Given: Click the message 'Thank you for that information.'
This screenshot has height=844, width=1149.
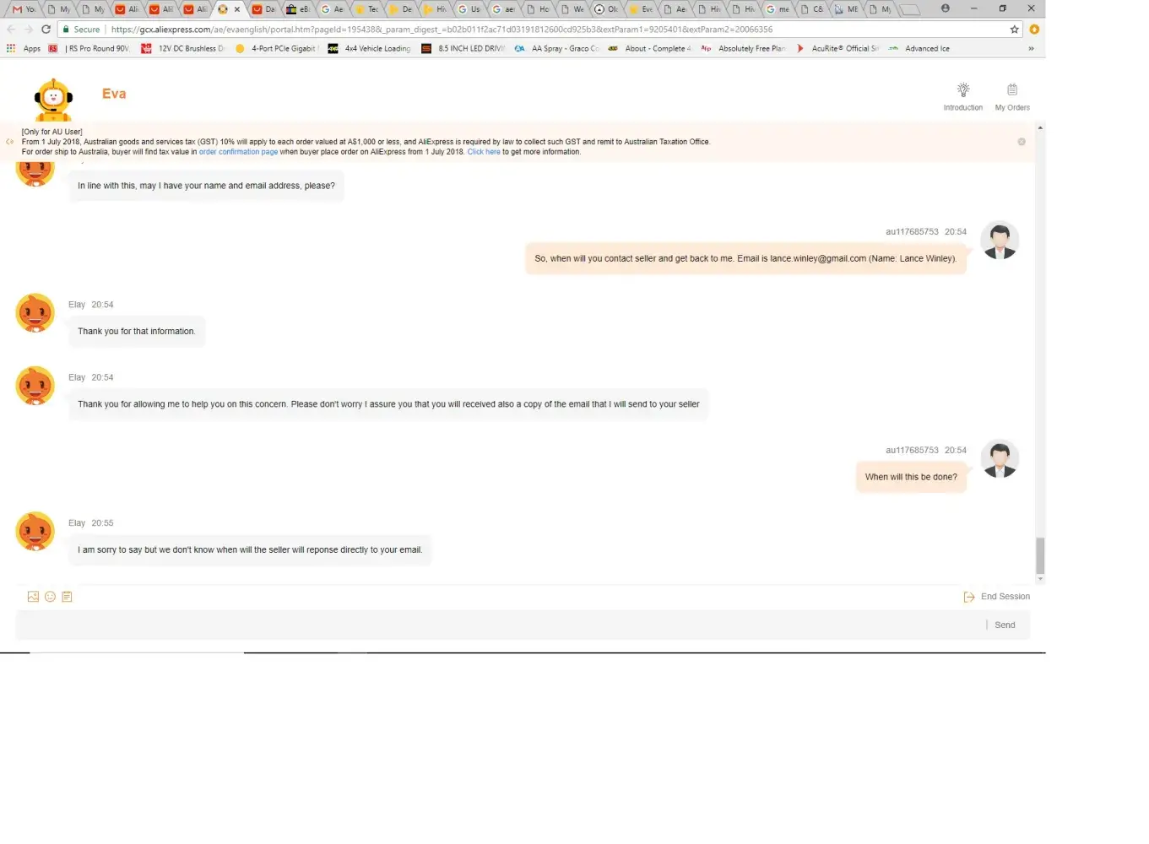Looking at the screenshot, I should (137, 332).
